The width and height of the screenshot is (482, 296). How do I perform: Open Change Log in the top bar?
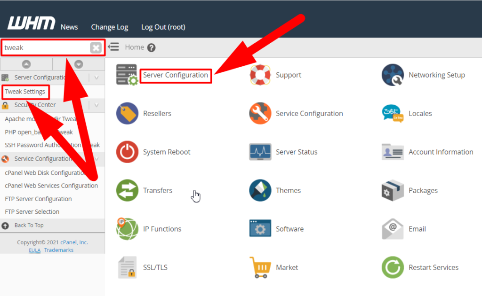click(109, 27)
